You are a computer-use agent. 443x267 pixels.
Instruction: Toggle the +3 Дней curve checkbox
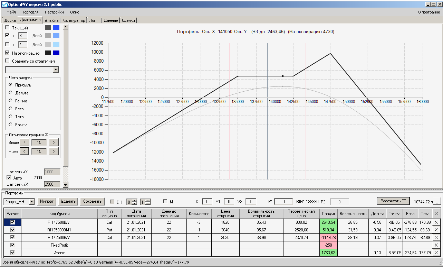8,36
